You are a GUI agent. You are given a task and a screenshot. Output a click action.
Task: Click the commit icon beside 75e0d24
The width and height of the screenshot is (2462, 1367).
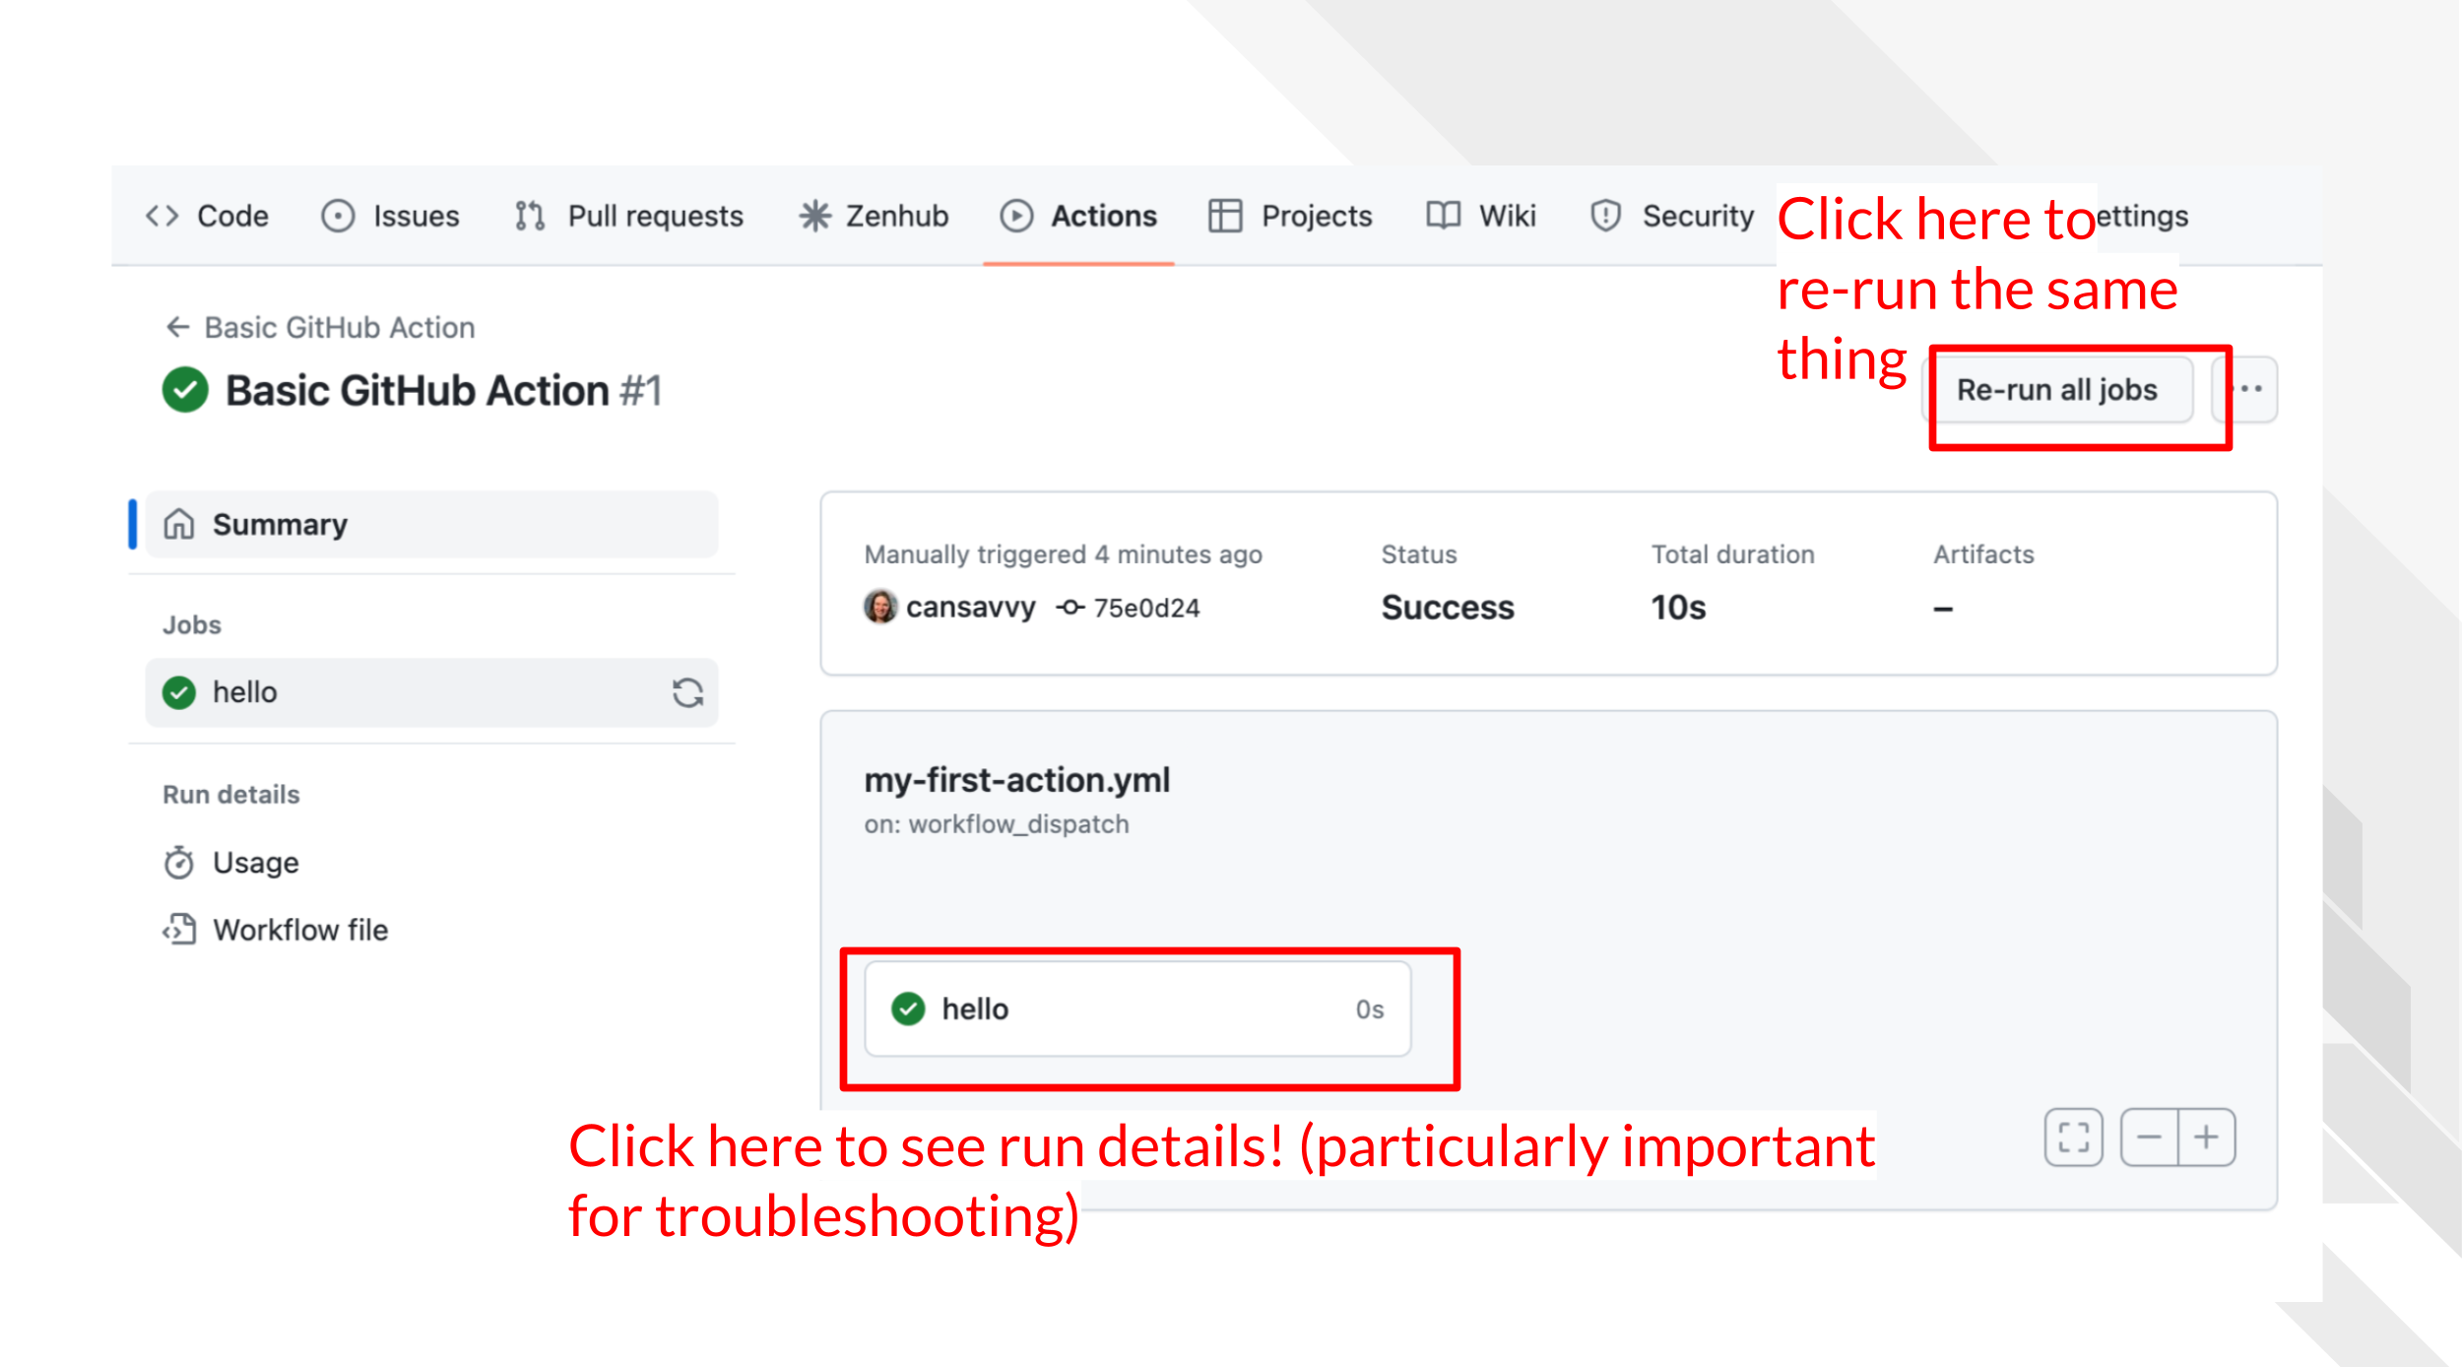coord(1070,609)
